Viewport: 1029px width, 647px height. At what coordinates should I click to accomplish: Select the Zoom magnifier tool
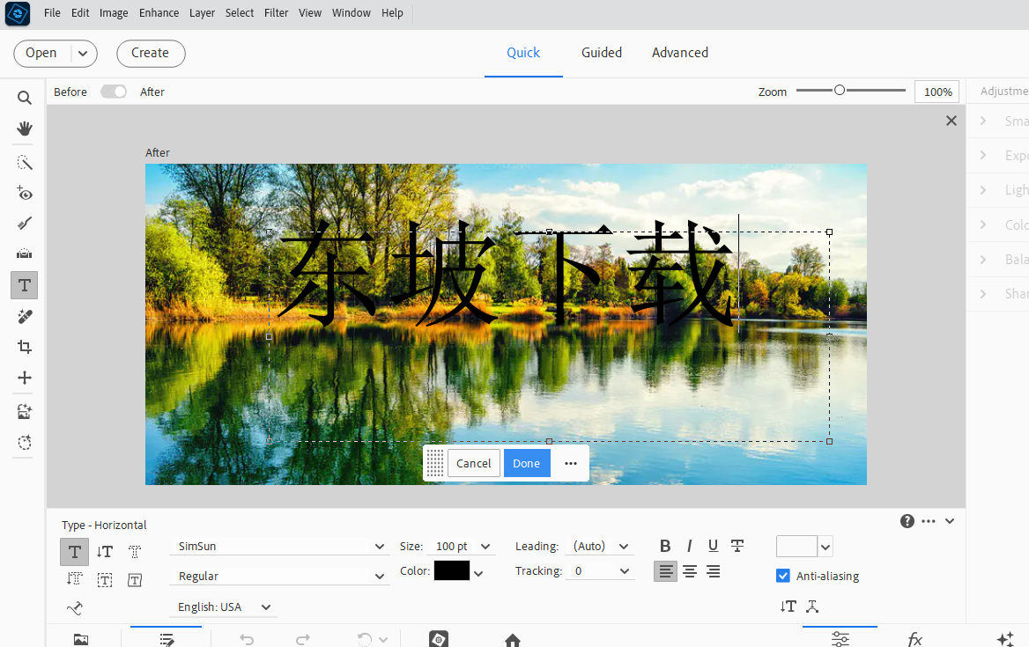pos(25,98)
